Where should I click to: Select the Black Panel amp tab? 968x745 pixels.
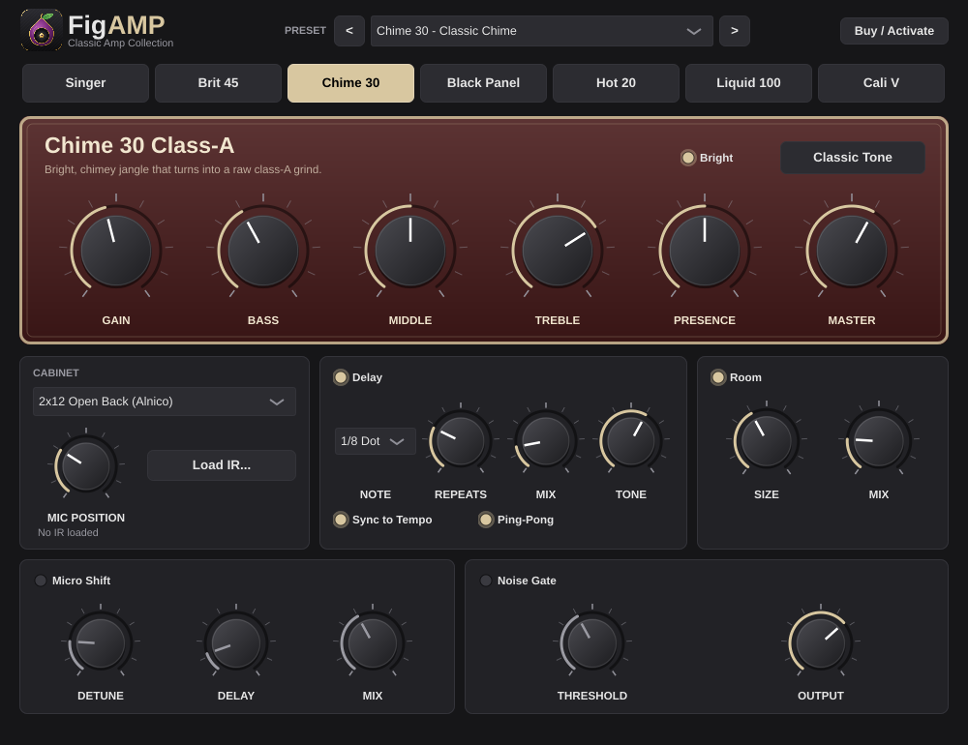[483, 82]
